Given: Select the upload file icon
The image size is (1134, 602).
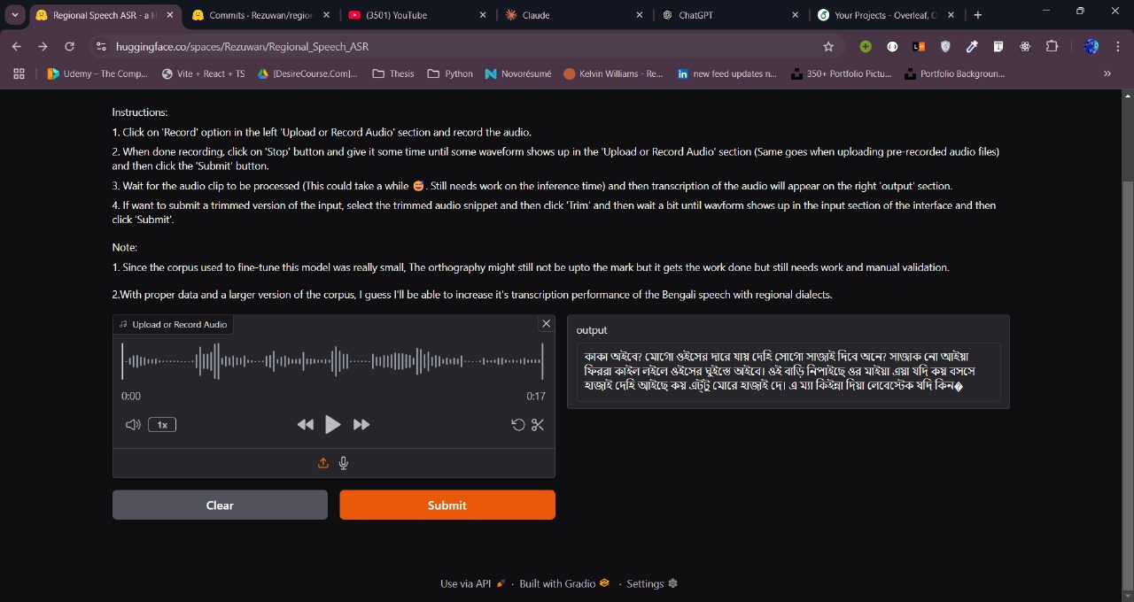Looking at the screenshot, I should (x=323, y=463).
